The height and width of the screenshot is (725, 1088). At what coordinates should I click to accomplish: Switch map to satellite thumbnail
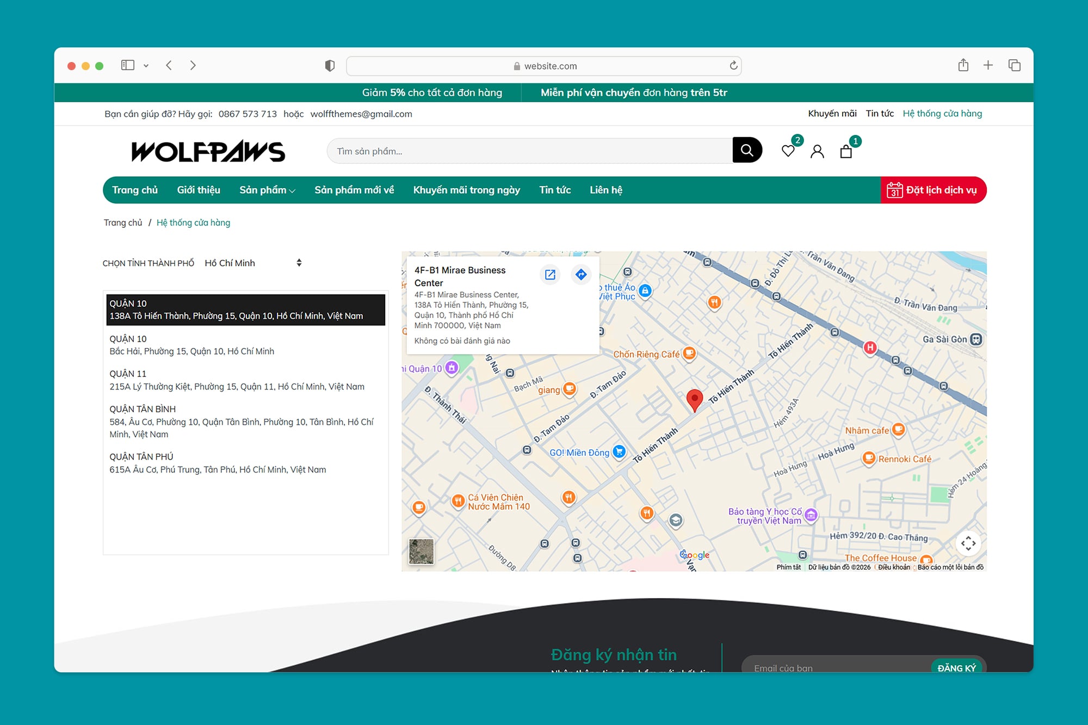(421, 552)
